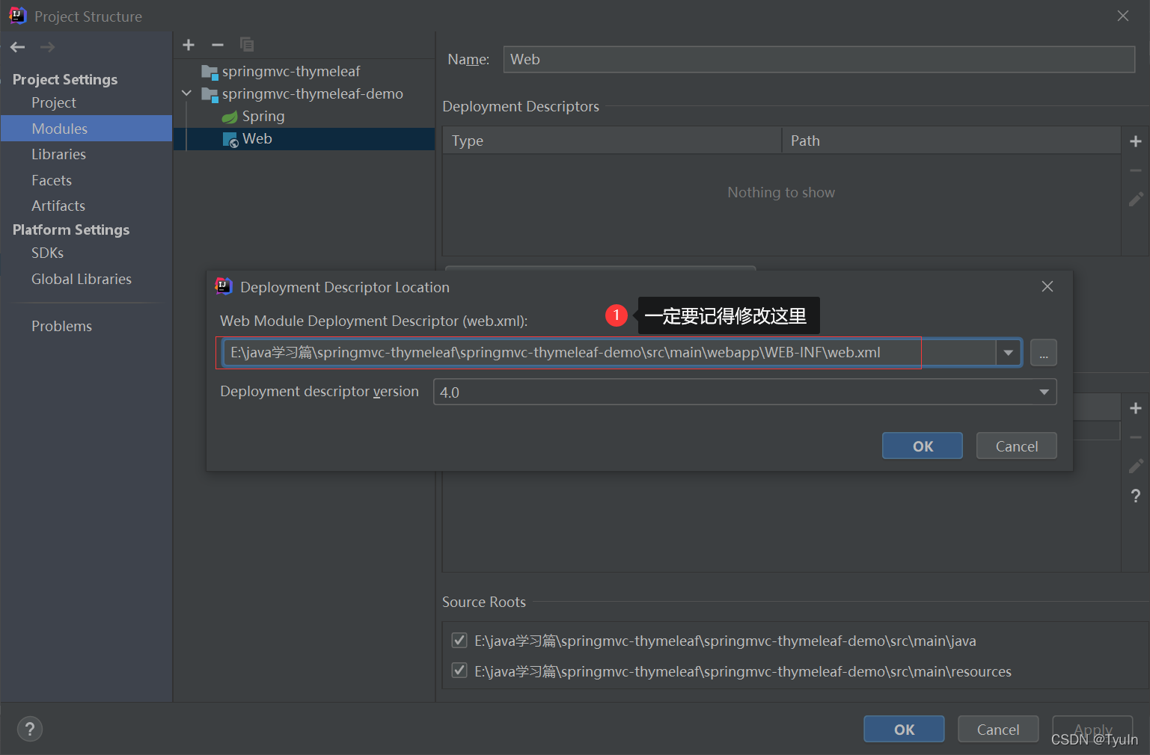This screenshot has width=1150, height=755.
Task: Click the Type column header
Action: click(x=612, y=141)
